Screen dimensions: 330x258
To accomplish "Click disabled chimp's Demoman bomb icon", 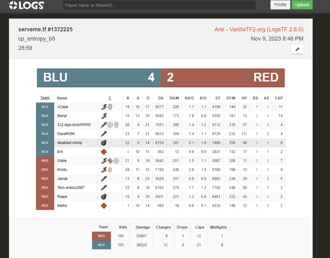I will point(104,143).
